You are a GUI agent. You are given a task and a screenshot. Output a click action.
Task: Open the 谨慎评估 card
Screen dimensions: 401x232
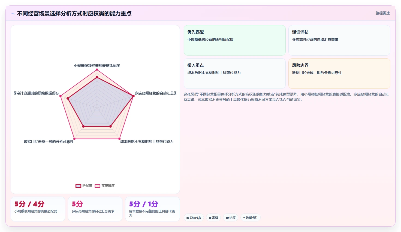coord(339,40)
